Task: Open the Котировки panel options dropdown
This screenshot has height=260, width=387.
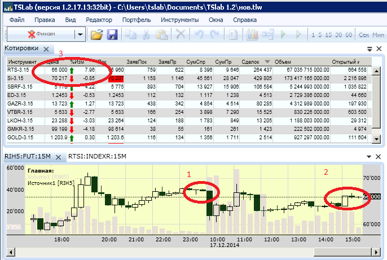Action: (x=370, y=49)
